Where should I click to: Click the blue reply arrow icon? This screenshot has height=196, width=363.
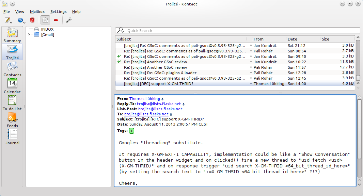(20, 20)
